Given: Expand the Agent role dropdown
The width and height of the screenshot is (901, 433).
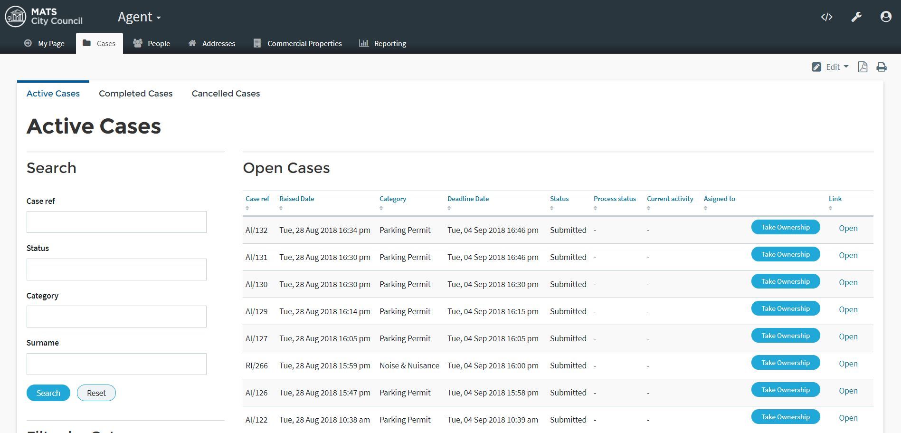Looking at the screenshot, I should click(139, 17).
